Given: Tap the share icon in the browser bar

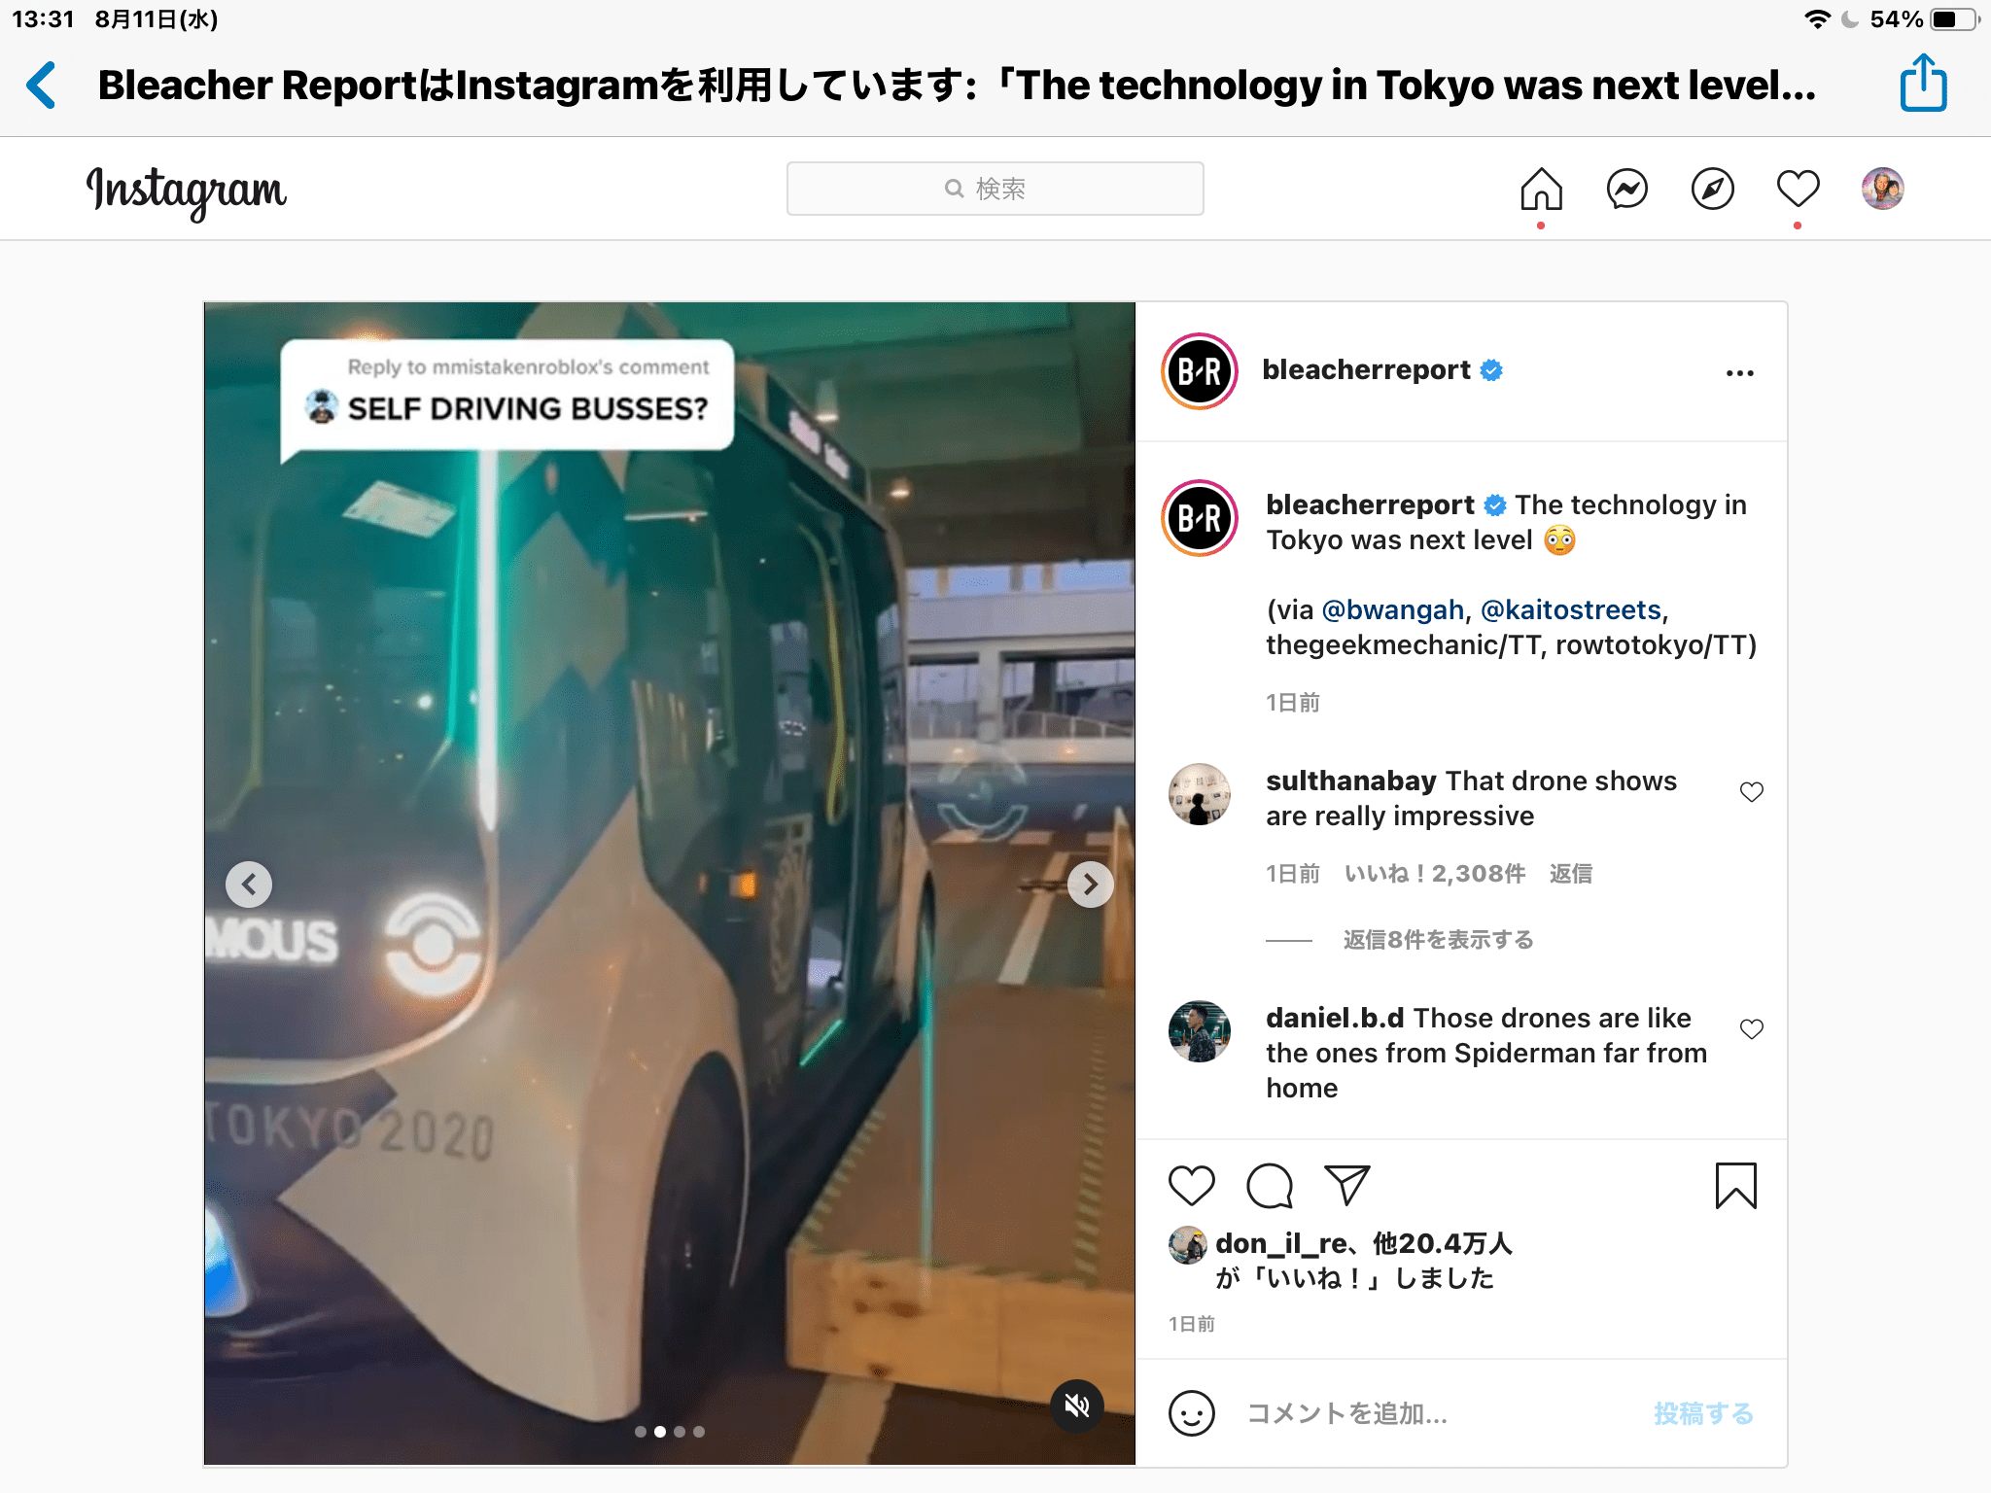Looking at the screenshot, I should (1923, 84).
